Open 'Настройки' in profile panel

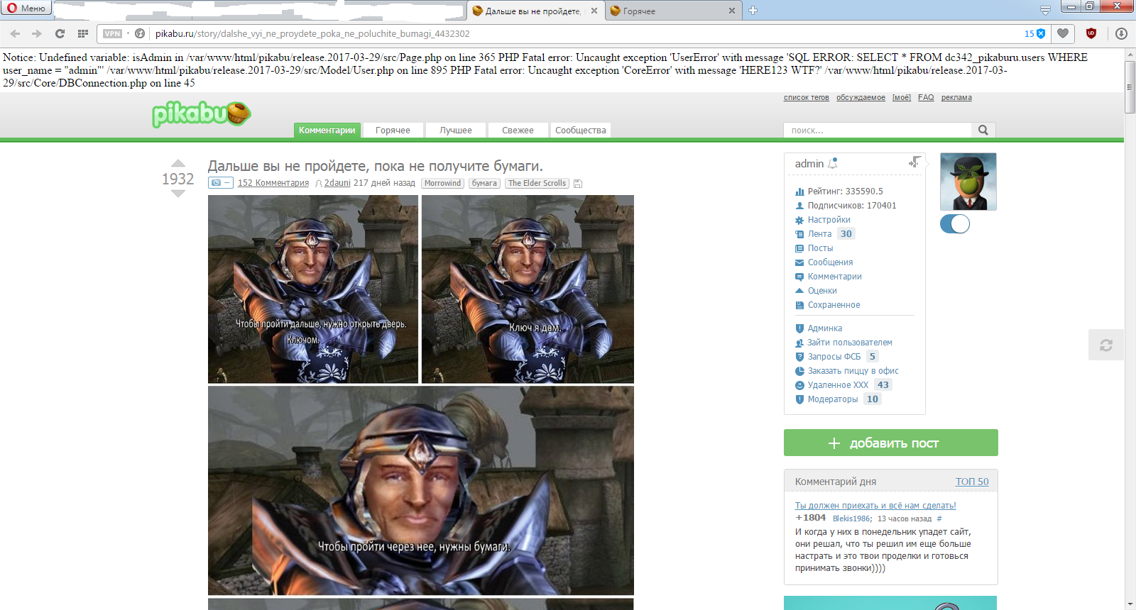pyautogui.click(x=829, y=220)
